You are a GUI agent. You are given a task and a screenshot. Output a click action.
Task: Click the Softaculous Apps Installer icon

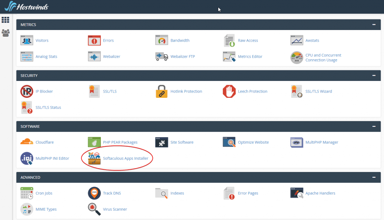click(94, 159)
